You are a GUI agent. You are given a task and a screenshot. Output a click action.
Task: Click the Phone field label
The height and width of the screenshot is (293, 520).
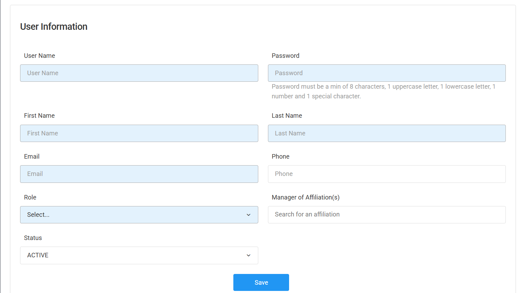point(280,157)
